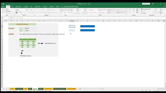Confirm entry with the checkmark icon
Image resolution: width=166 pixels, height=93 pixels.
17,18
